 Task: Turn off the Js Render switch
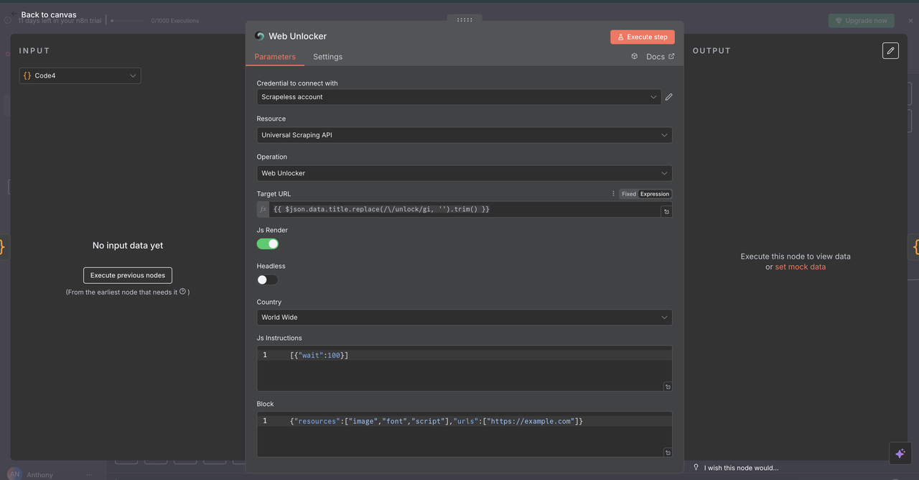268,244
